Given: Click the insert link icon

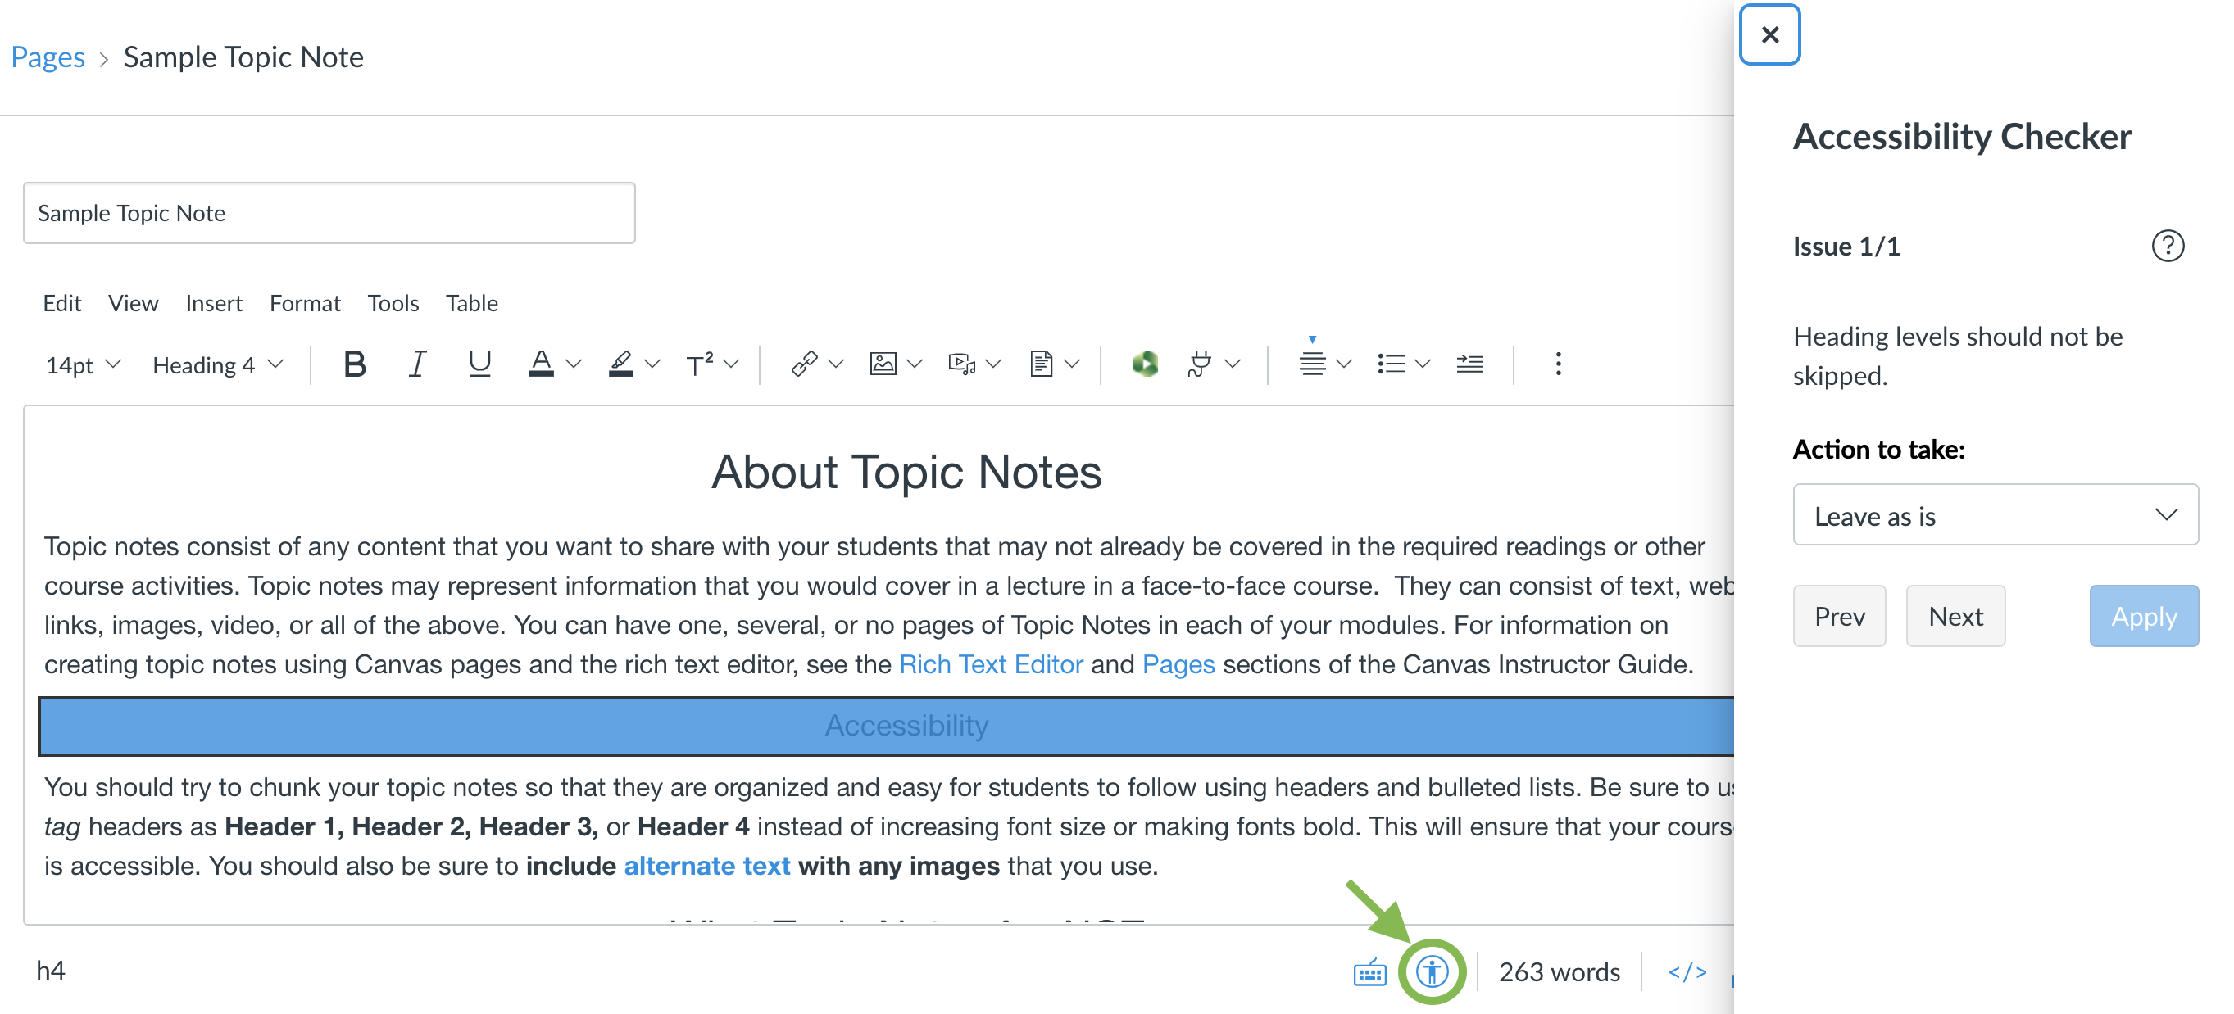Looking at the screenshot, I should [x=805, y=364].
